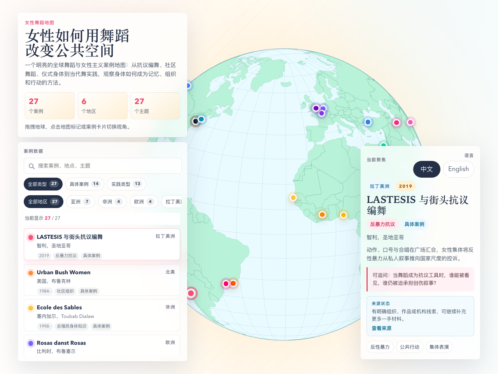Screen dimensions: 498x374
Task: Select the black marker on the US east coast
Action: click(195, 121)
